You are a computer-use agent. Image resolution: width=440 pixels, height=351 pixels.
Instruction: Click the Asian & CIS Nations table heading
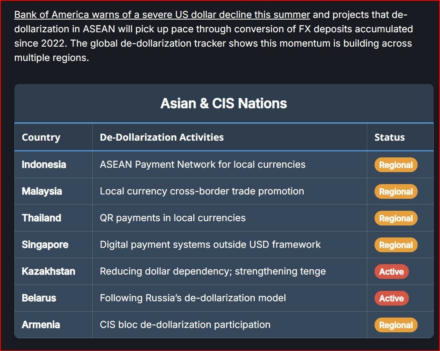coord(224,104)
